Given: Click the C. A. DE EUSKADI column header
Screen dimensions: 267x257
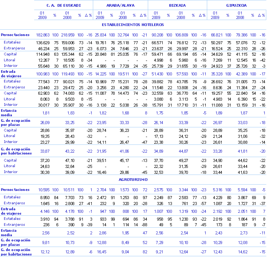Looking at the screenshot, I should point(64,6).
